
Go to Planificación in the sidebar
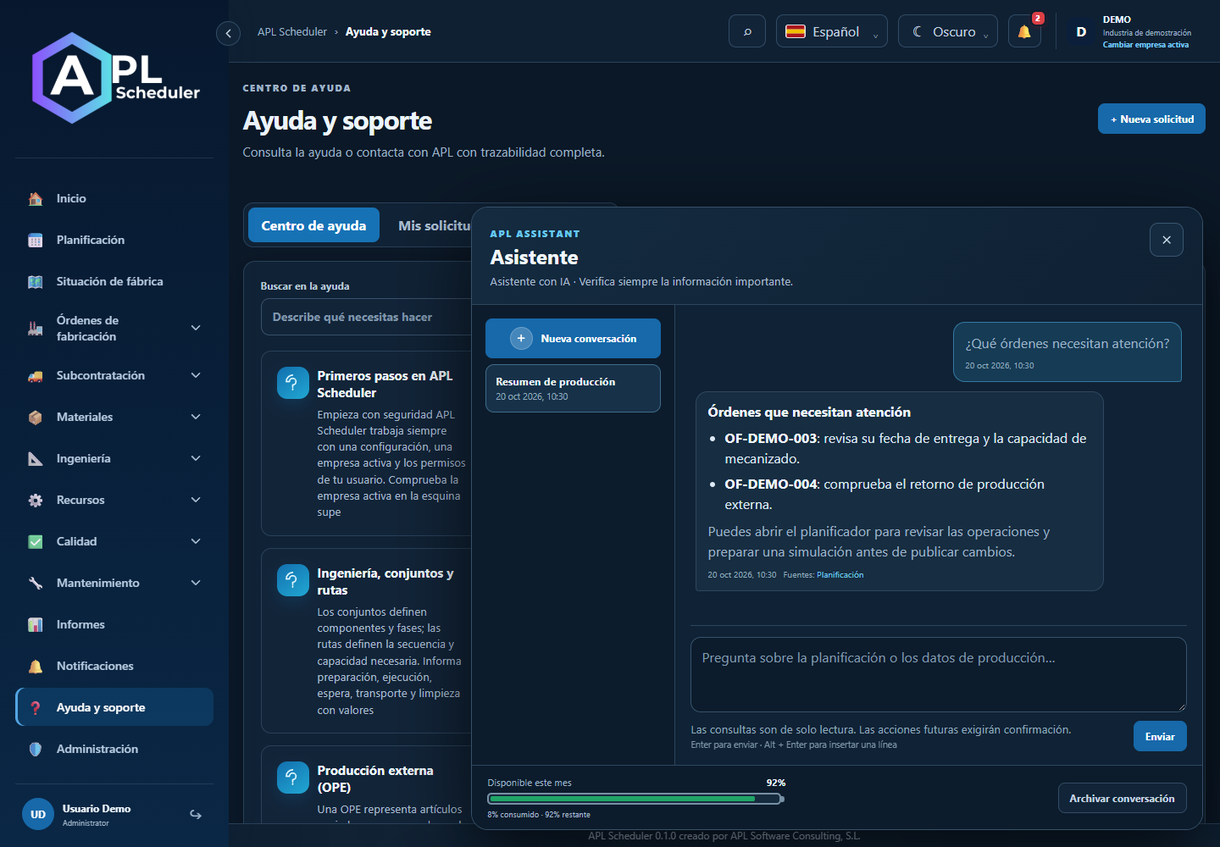[x=114, y=240]
